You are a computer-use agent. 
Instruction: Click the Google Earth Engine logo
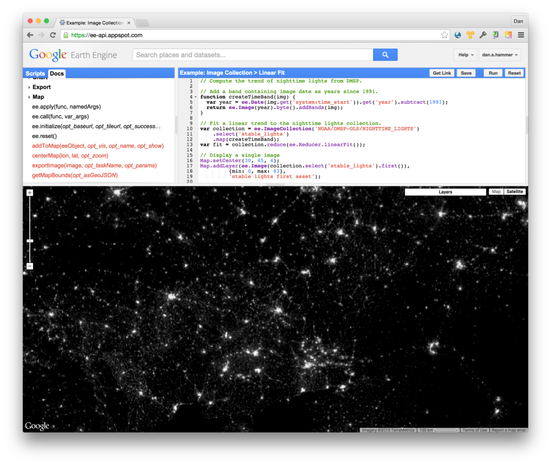coord(73,55)
